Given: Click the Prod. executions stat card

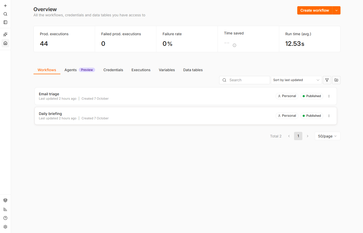Looking at the screenshot, I should [64, 39].
